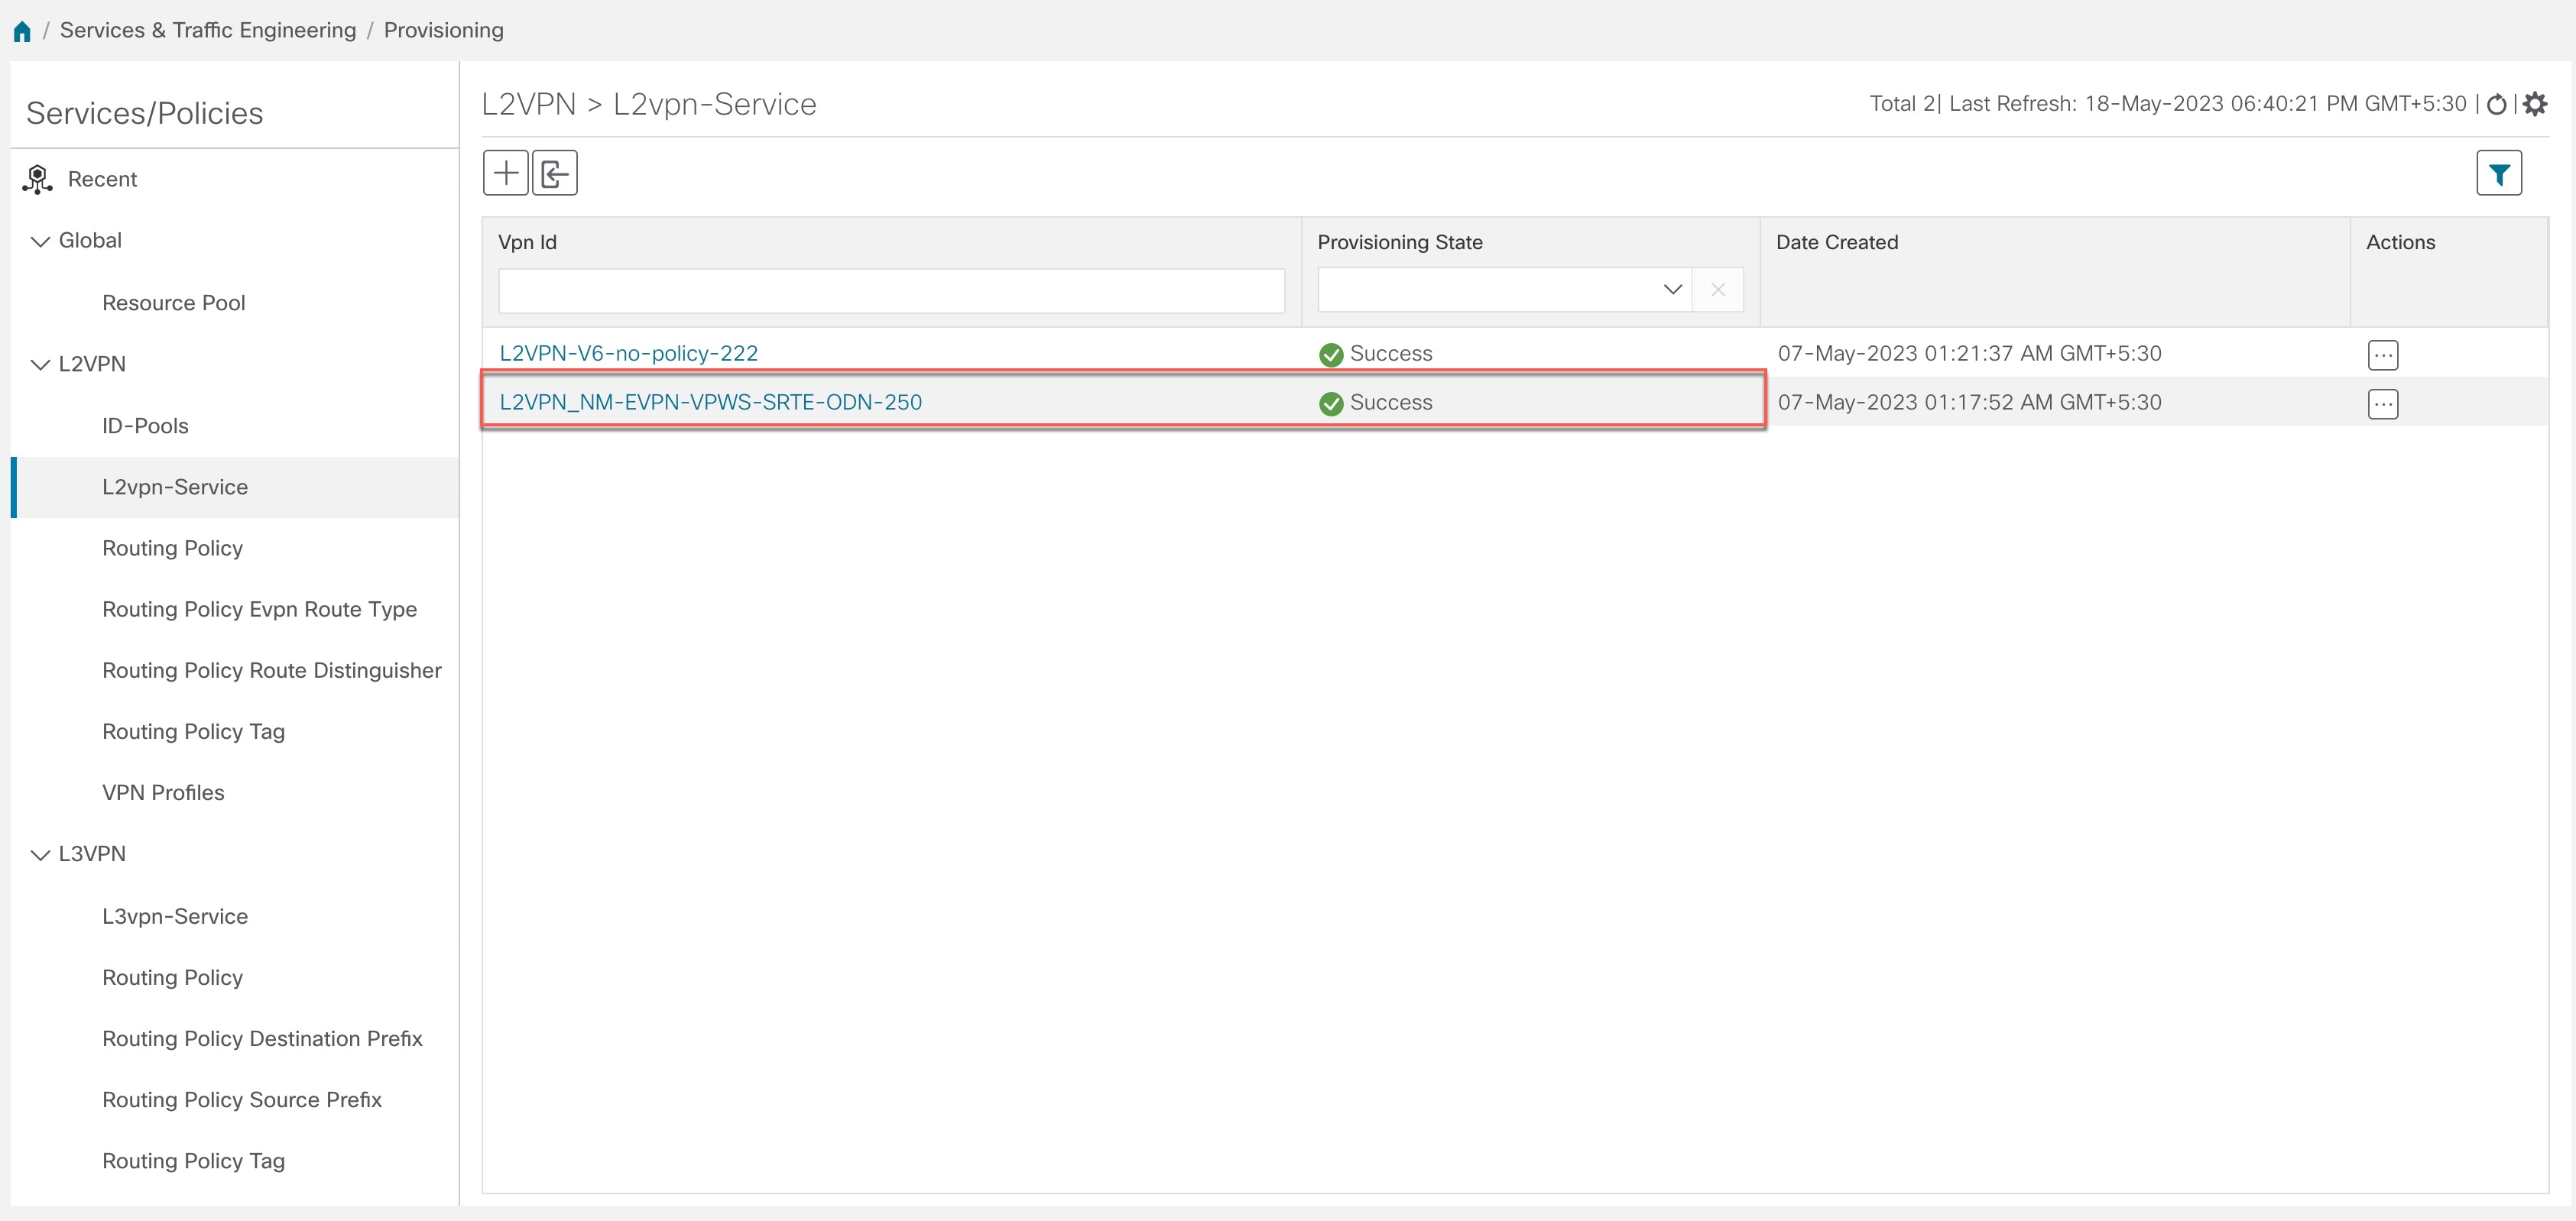Open the L2VPN_NM-EVPN-VPWS-SRTE-ODN-250 service link
The height and width of the screenshot is (1221, 2576).
[710, 402]
